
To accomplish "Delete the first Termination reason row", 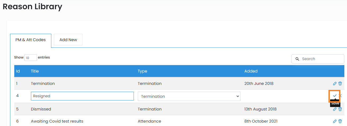I will pyautogui.click(x=340, y=84).
